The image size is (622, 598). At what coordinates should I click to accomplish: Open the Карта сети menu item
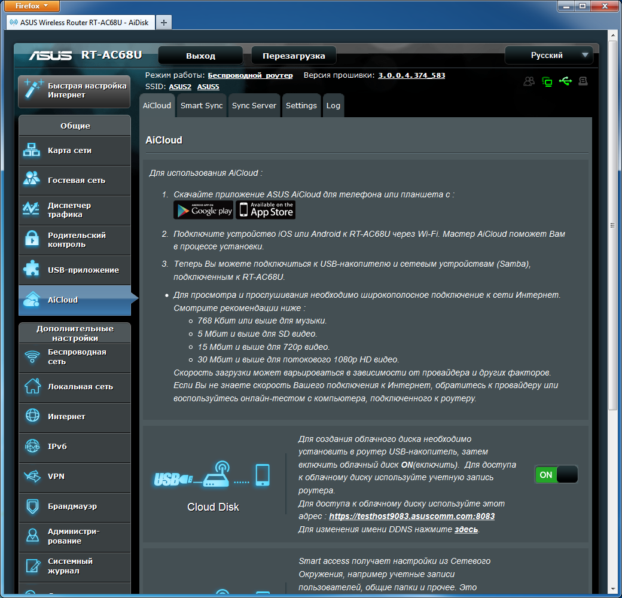tap(75, 150)
